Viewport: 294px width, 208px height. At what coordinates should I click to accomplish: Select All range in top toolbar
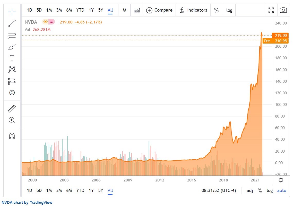(110, 10)
